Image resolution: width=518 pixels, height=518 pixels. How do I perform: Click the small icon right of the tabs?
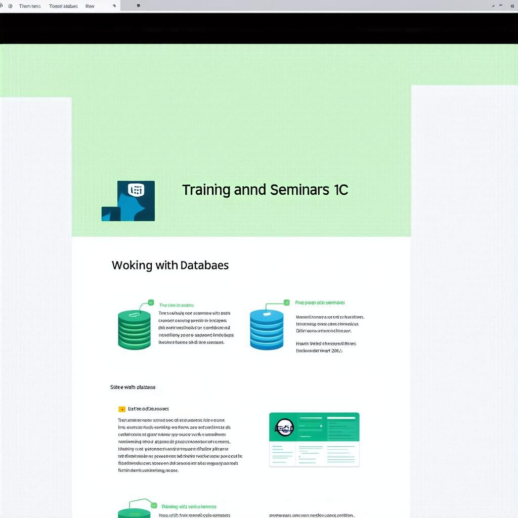coord(139,6)
